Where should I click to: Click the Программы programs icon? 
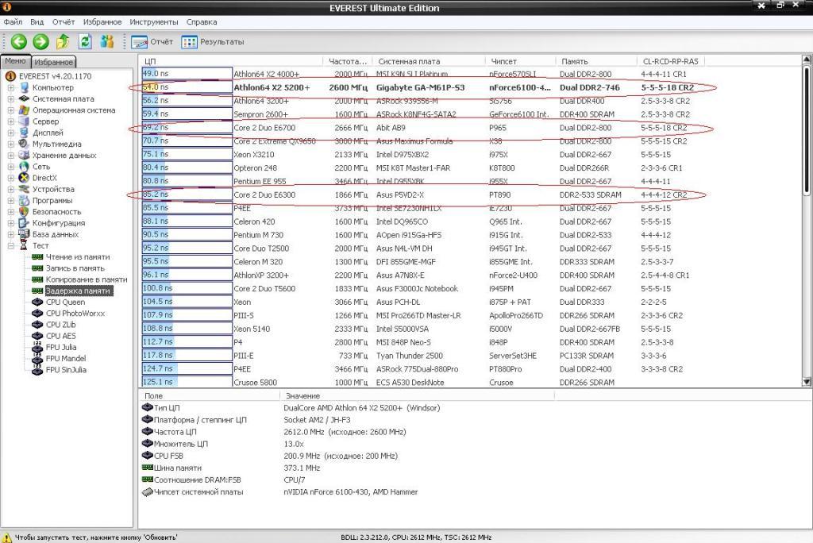coord(24,200)
